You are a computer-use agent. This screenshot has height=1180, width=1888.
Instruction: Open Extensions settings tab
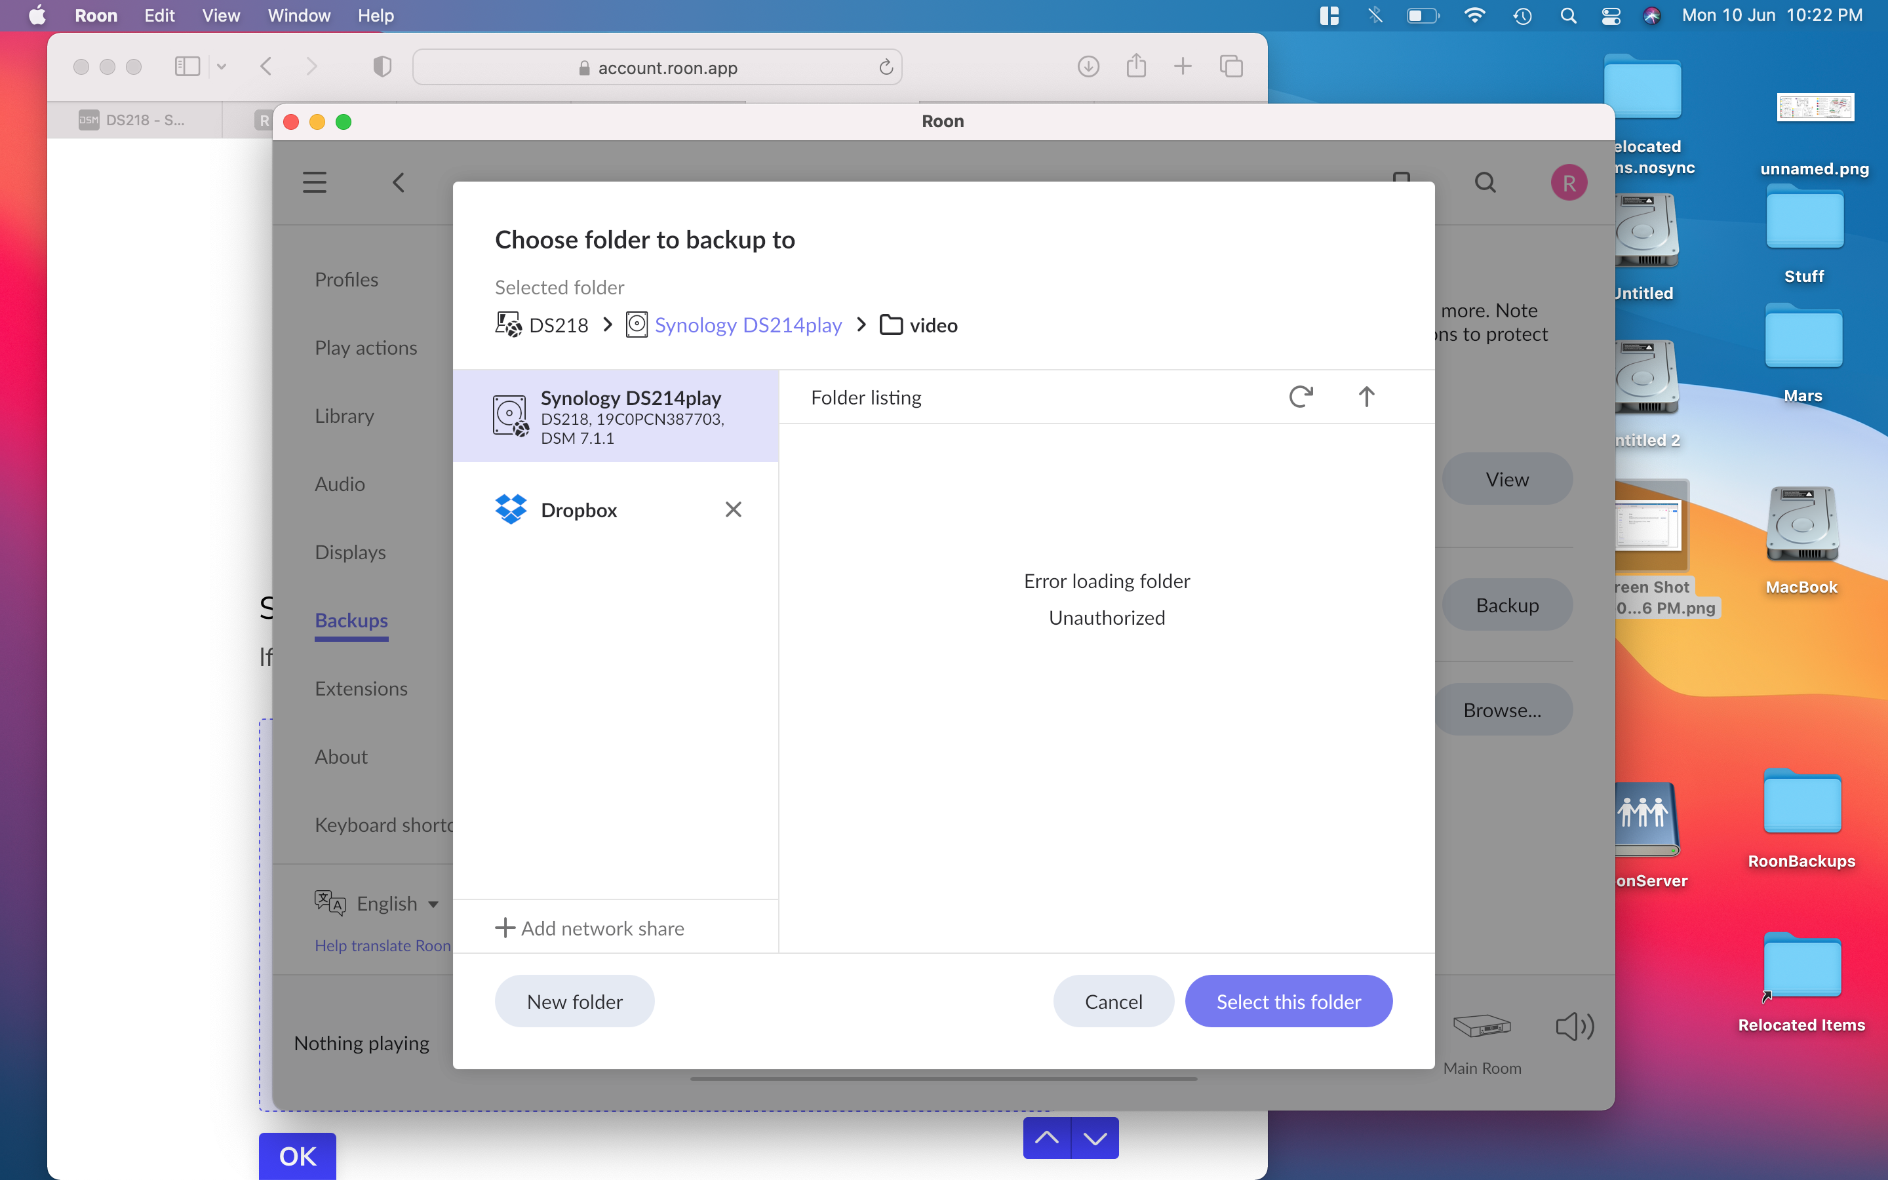click(x=361, y=688)
